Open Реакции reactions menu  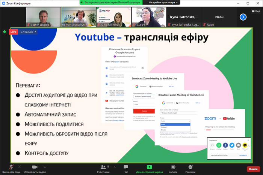(x=190, y=169)
